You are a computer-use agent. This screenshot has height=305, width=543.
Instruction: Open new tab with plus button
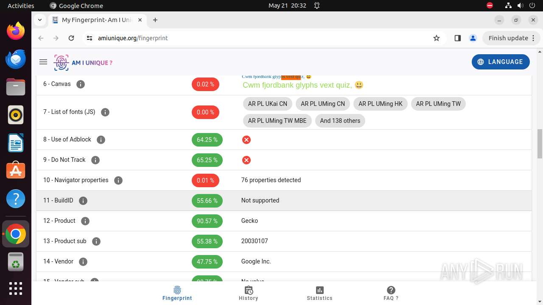155,20
